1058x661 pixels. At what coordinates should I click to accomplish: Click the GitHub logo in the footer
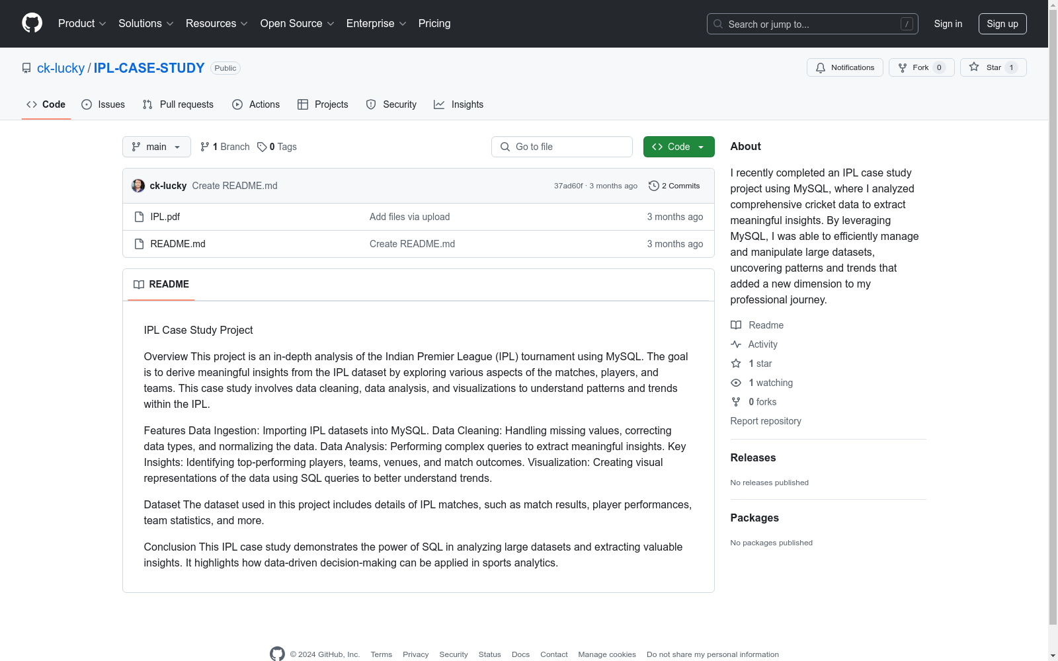(x=277, y=654)
